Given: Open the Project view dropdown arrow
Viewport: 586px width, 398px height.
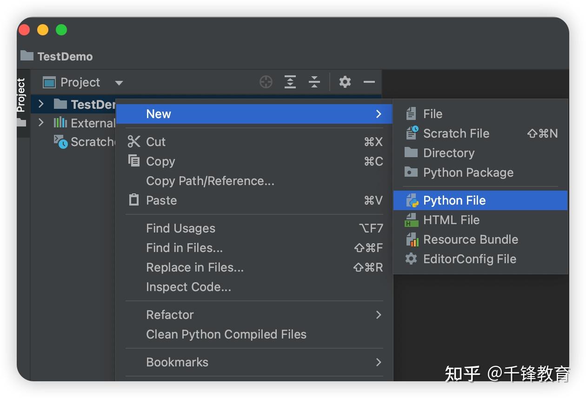Looking at the screenshot, I should coord(119,83).
